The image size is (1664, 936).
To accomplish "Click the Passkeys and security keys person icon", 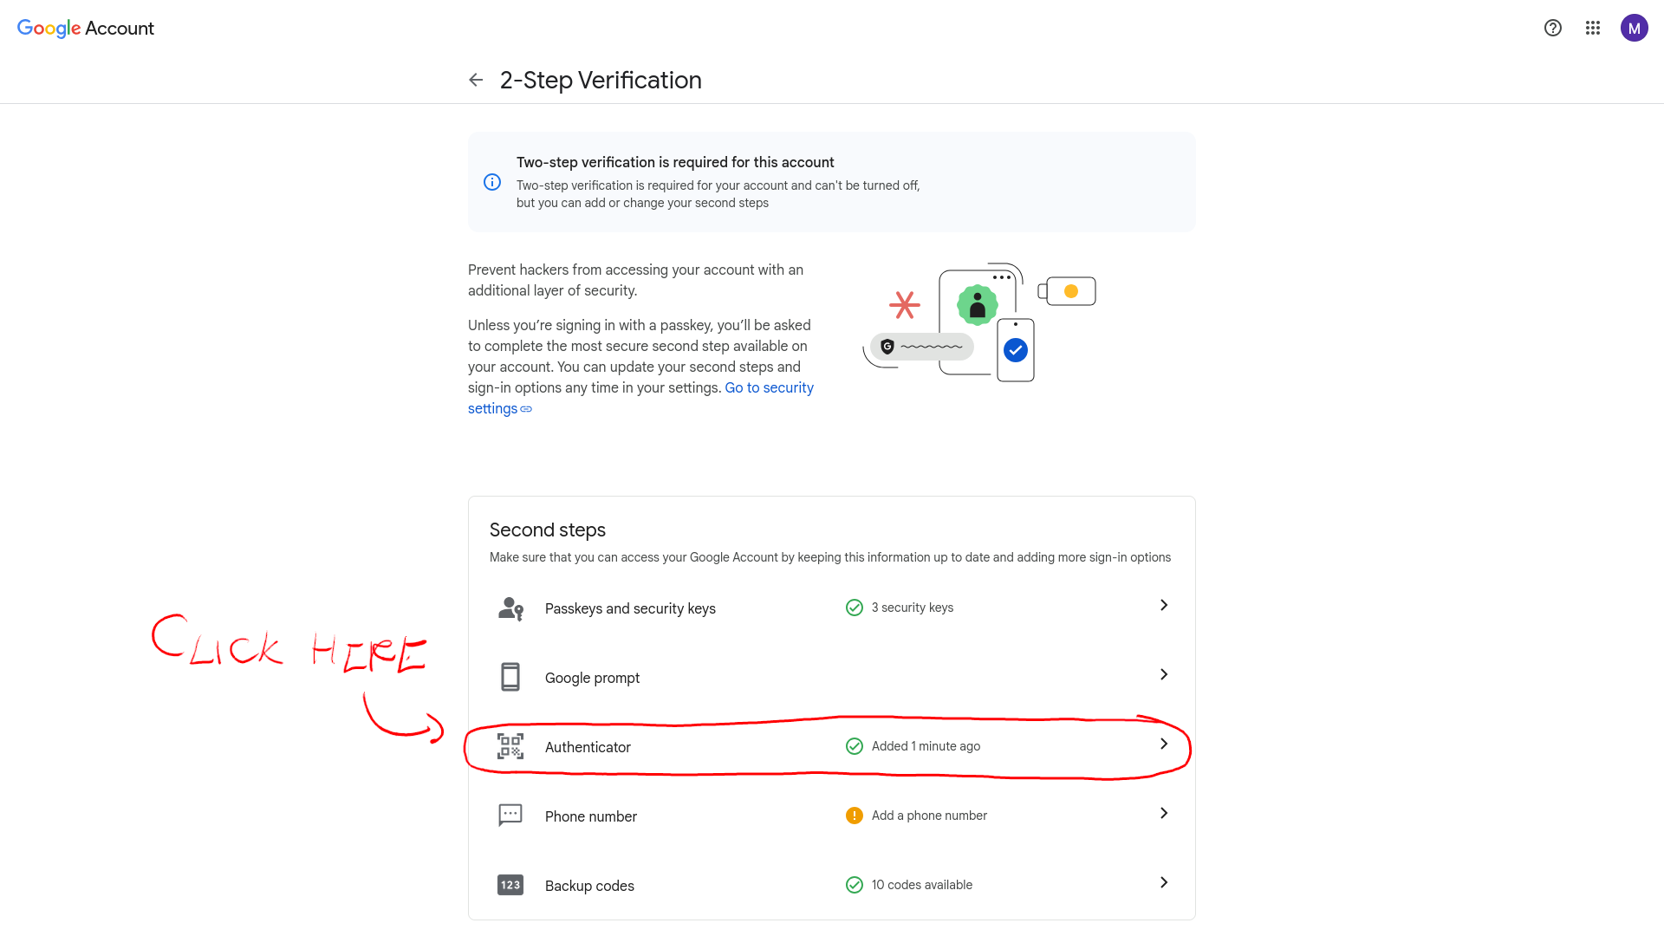I will click(x=510, y=608).
